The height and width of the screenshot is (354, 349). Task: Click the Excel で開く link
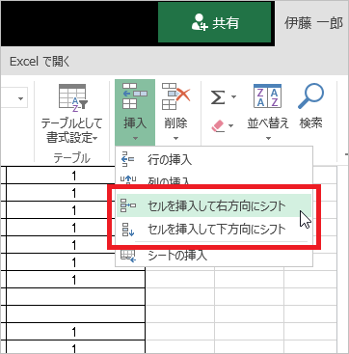pos(40,61)
